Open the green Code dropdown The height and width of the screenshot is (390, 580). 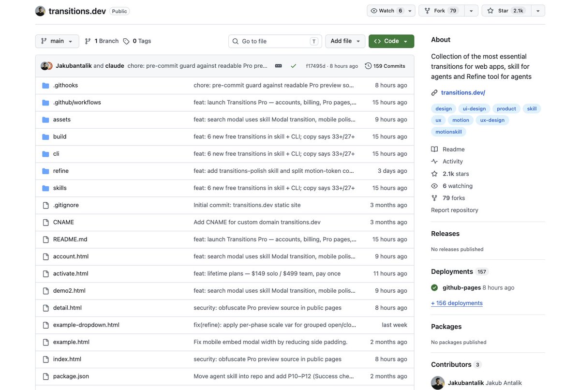pos(391,41)
